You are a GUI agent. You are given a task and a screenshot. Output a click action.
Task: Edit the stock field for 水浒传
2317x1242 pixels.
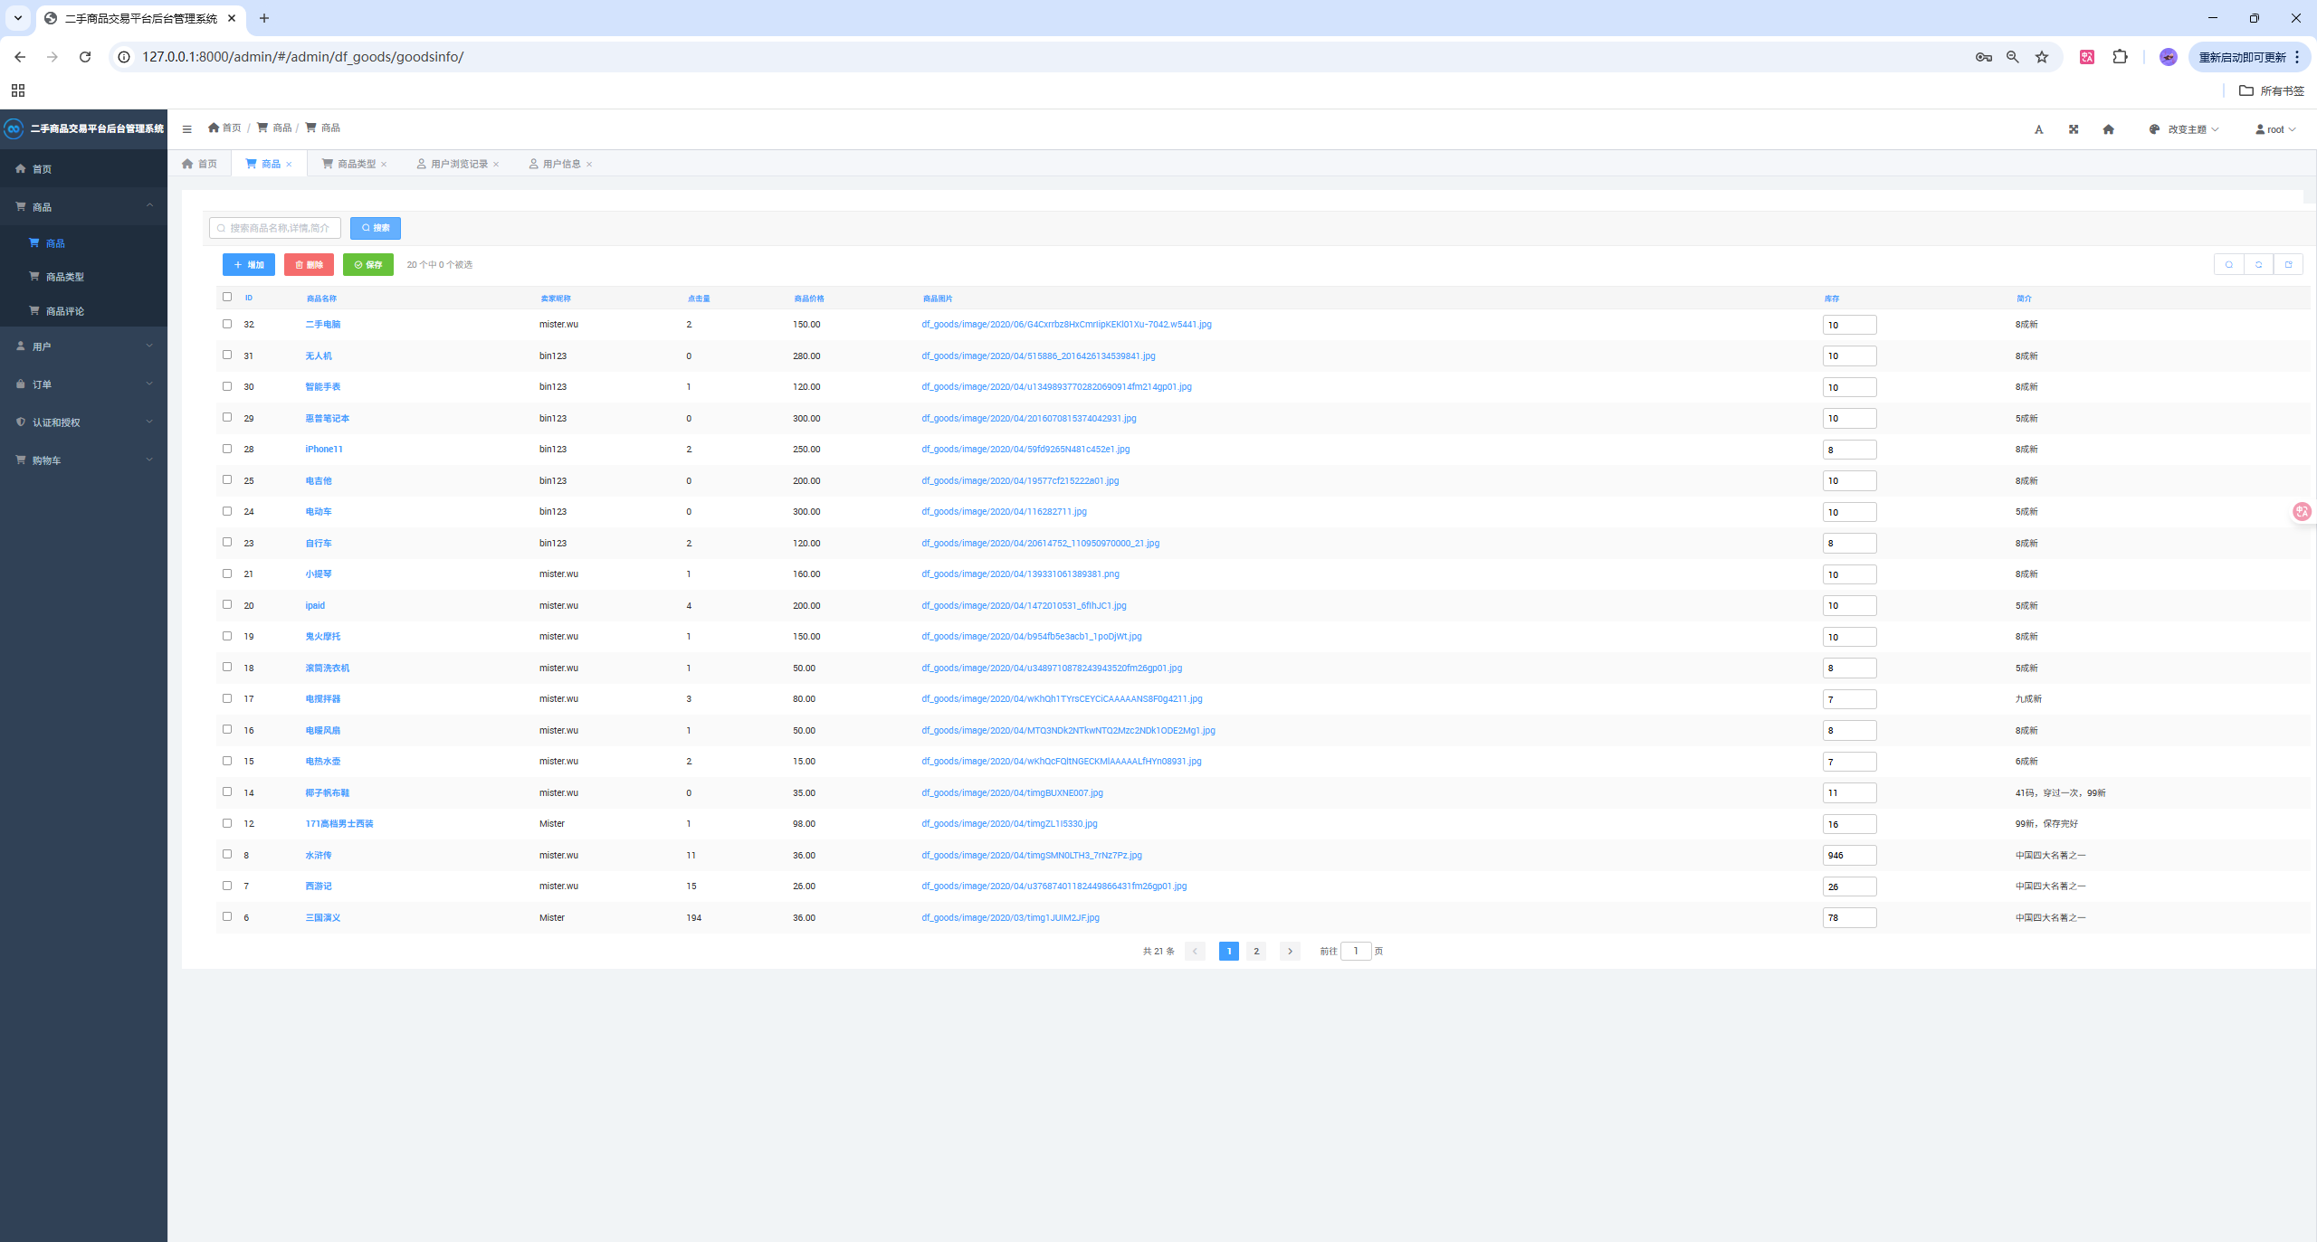tap(1849, 855)
